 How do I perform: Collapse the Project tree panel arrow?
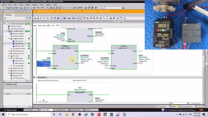coord(31,11)
